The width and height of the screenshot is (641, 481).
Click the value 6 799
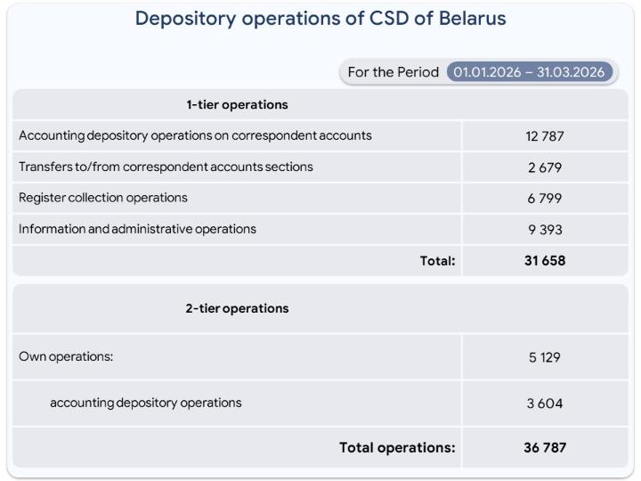545,199
